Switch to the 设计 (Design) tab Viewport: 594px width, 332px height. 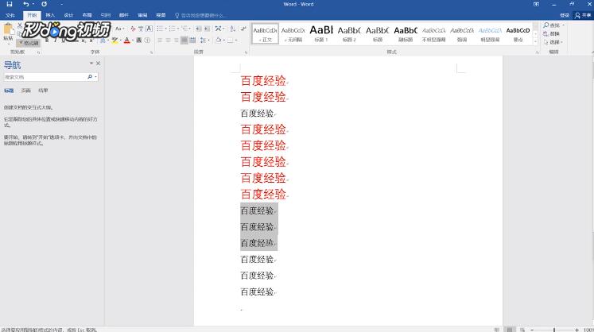click(x=68, y=15)
